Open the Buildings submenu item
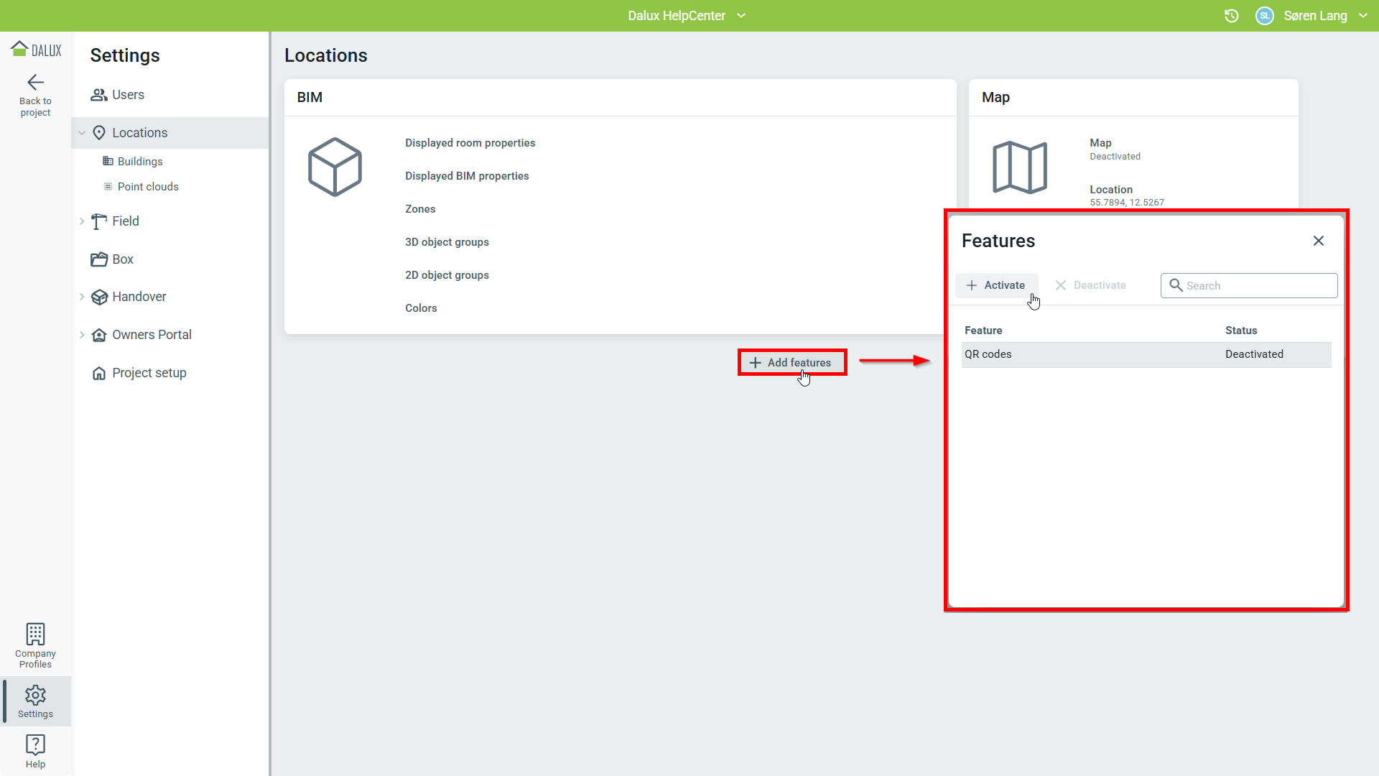Screen dimensions: 1379x776 140,162
